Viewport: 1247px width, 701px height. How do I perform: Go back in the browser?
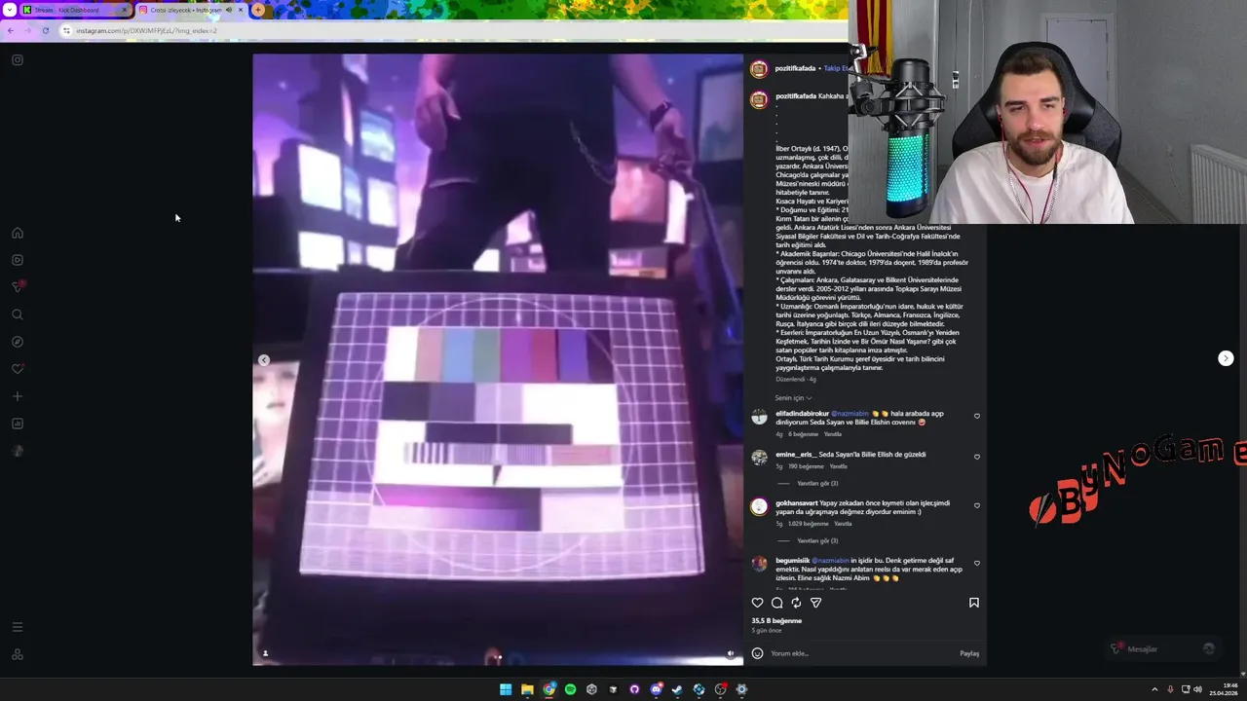coord(10,30)
